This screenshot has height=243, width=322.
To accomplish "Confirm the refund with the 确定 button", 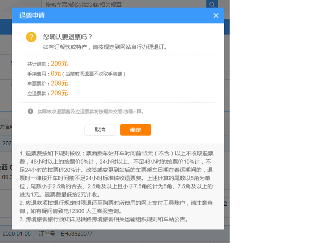I will [135, 130].
